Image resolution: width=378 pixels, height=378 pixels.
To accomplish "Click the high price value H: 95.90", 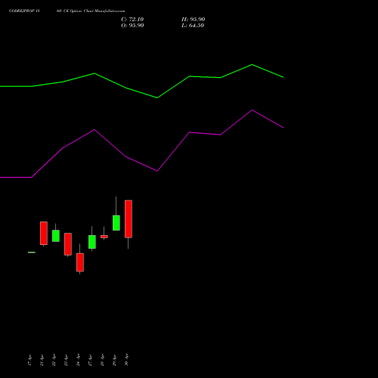I will coord(194,20).
